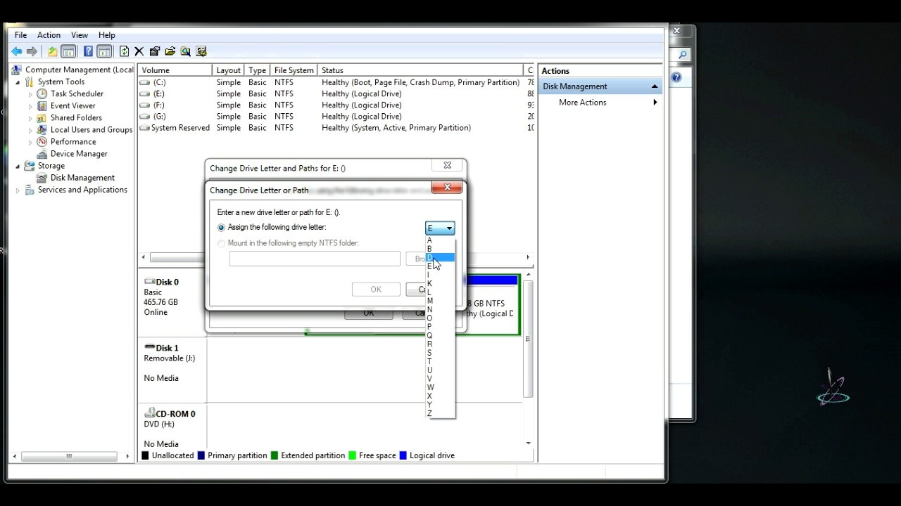Click the CD-ROM 0 disc icon
Viewport: 901px width, 506px height.
pyautogui.click(x=149, y=413)
